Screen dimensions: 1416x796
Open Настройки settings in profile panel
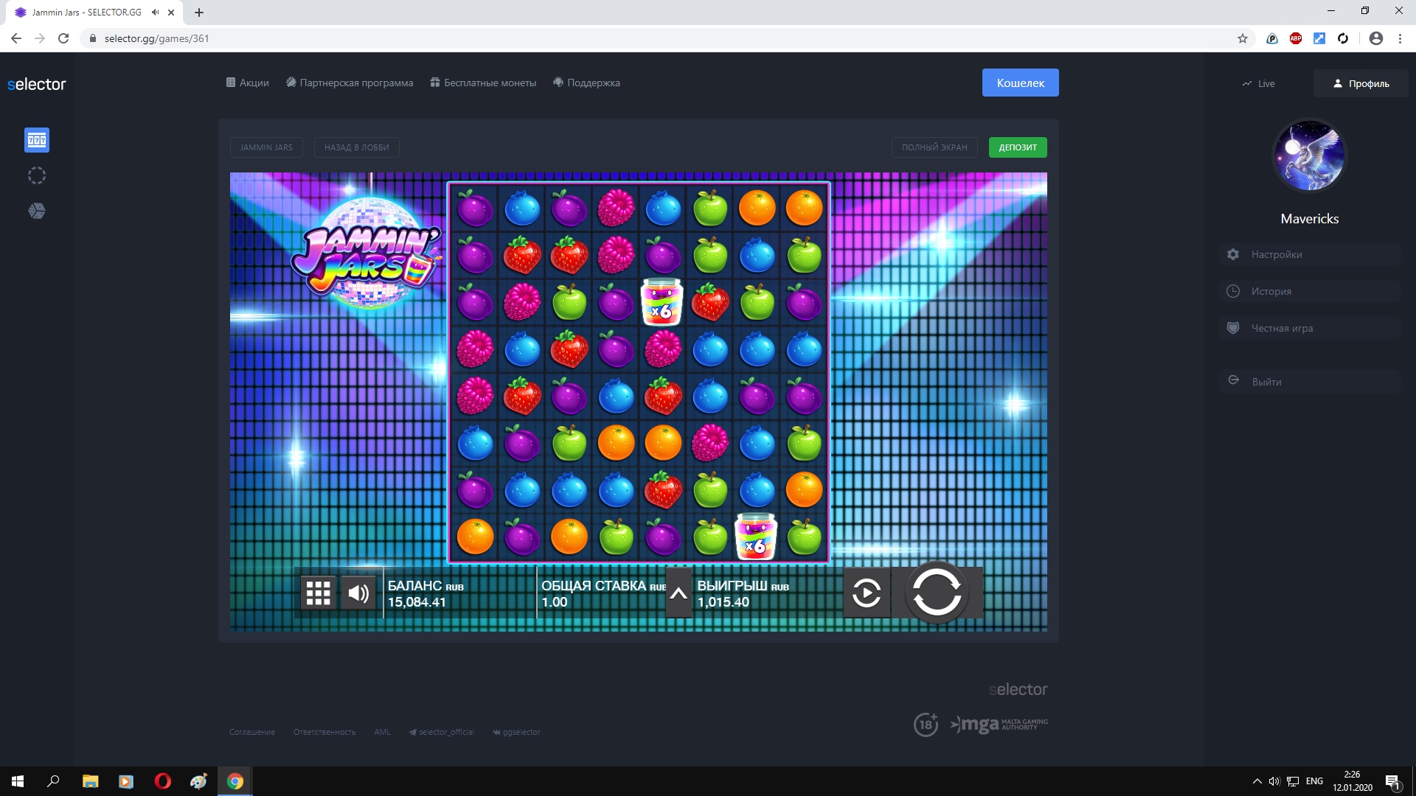[1276, 254]
